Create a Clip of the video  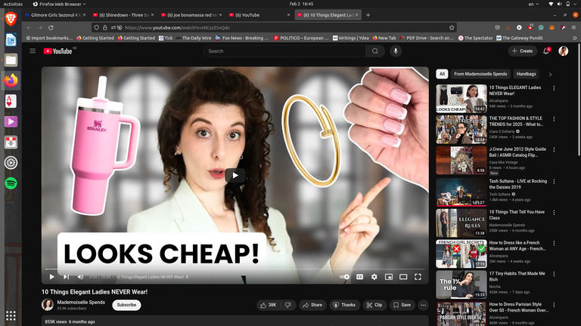point(374,305)
